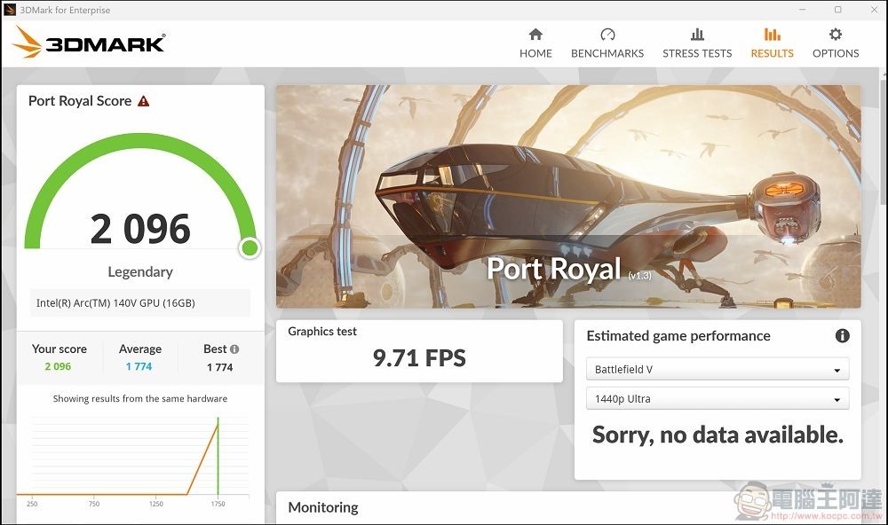Click the Estimated game performance heading
The width and height of the screenshot is (888, 525).
click(x=678, y=336)
